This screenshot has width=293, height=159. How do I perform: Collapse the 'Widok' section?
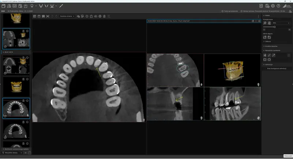point(266,15)
